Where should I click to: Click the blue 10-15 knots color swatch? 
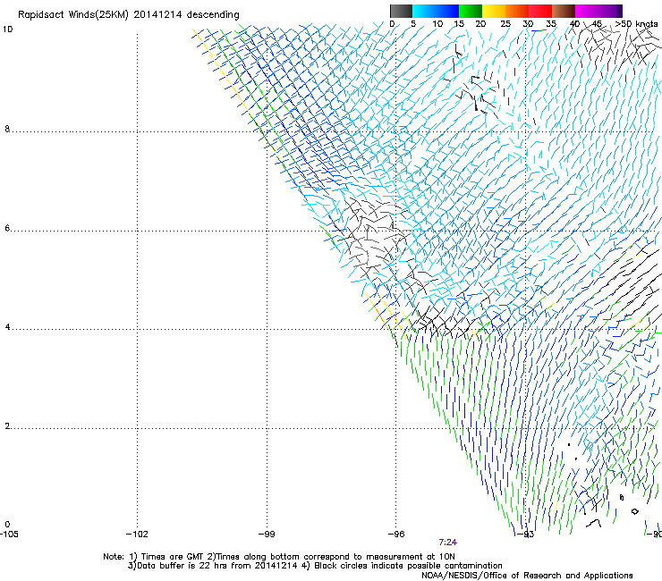click(447, 11)
